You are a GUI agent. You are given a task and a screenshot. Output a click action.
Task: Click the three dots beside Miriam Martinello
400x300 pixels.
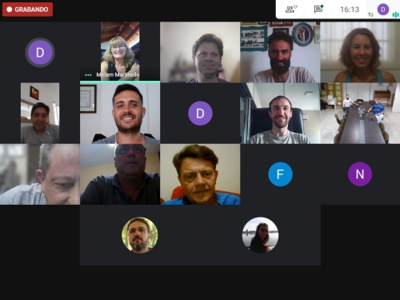click(x=88, y=75)
